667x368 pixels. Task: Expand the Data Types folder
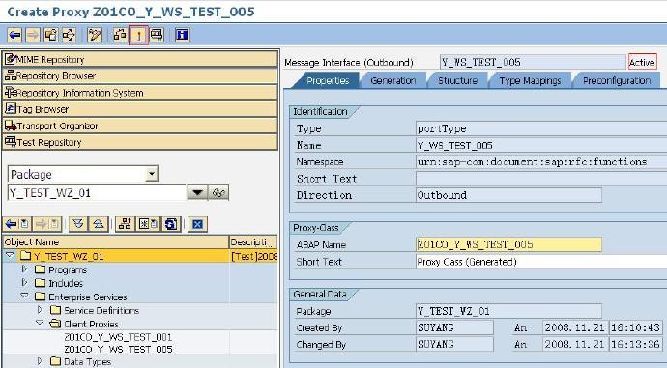pyautogui.click(x=40, y=361)
